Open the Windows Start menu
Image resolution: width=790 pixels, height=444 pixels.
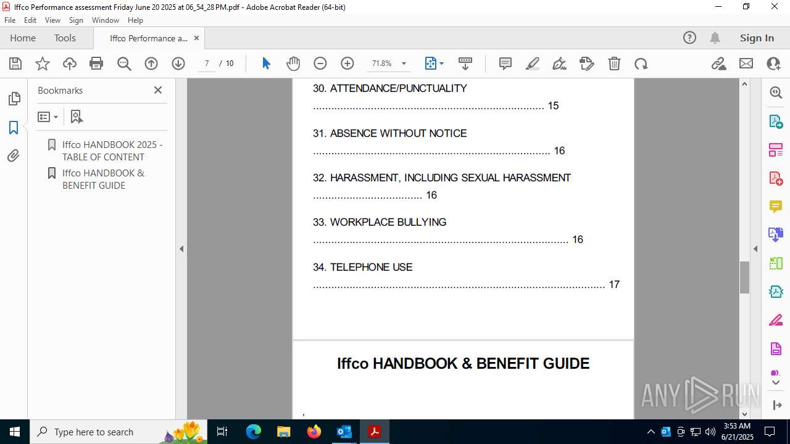pos(15,432)
